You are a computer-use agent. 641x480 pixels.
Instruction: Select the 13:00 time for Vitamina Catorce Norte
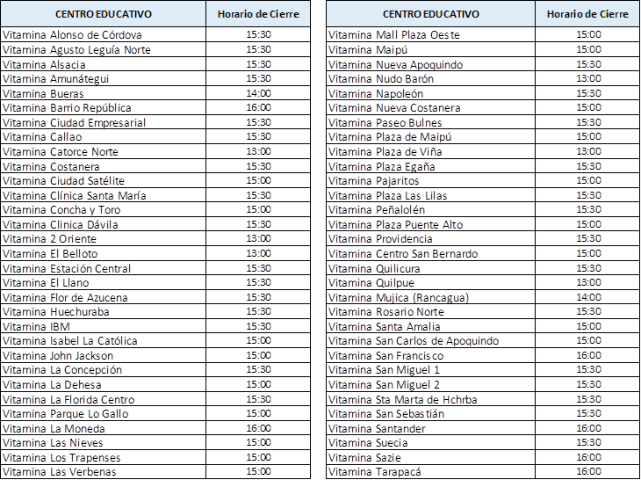258,151
